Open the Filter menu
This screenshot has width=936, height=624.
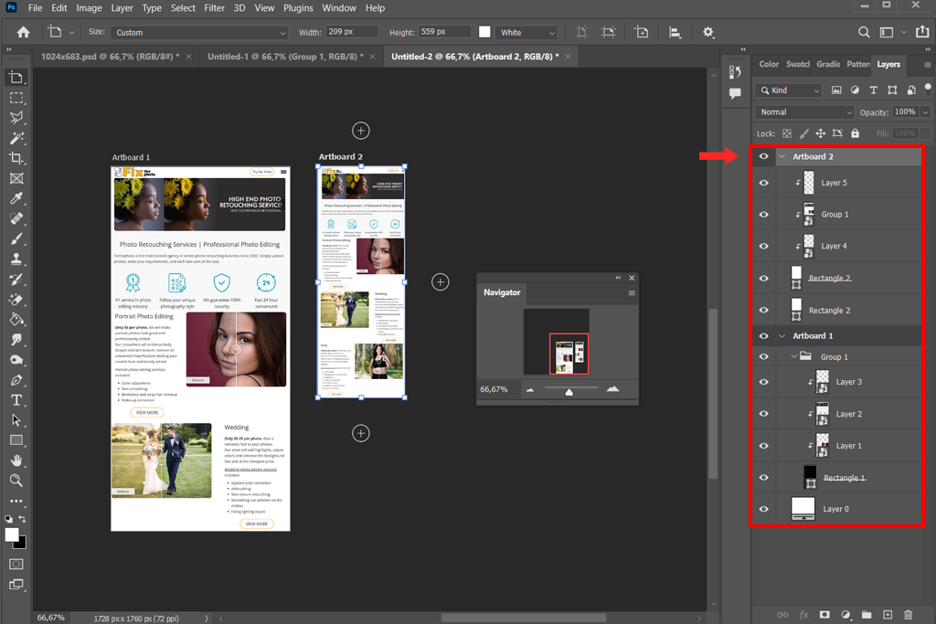pos(214,7)
